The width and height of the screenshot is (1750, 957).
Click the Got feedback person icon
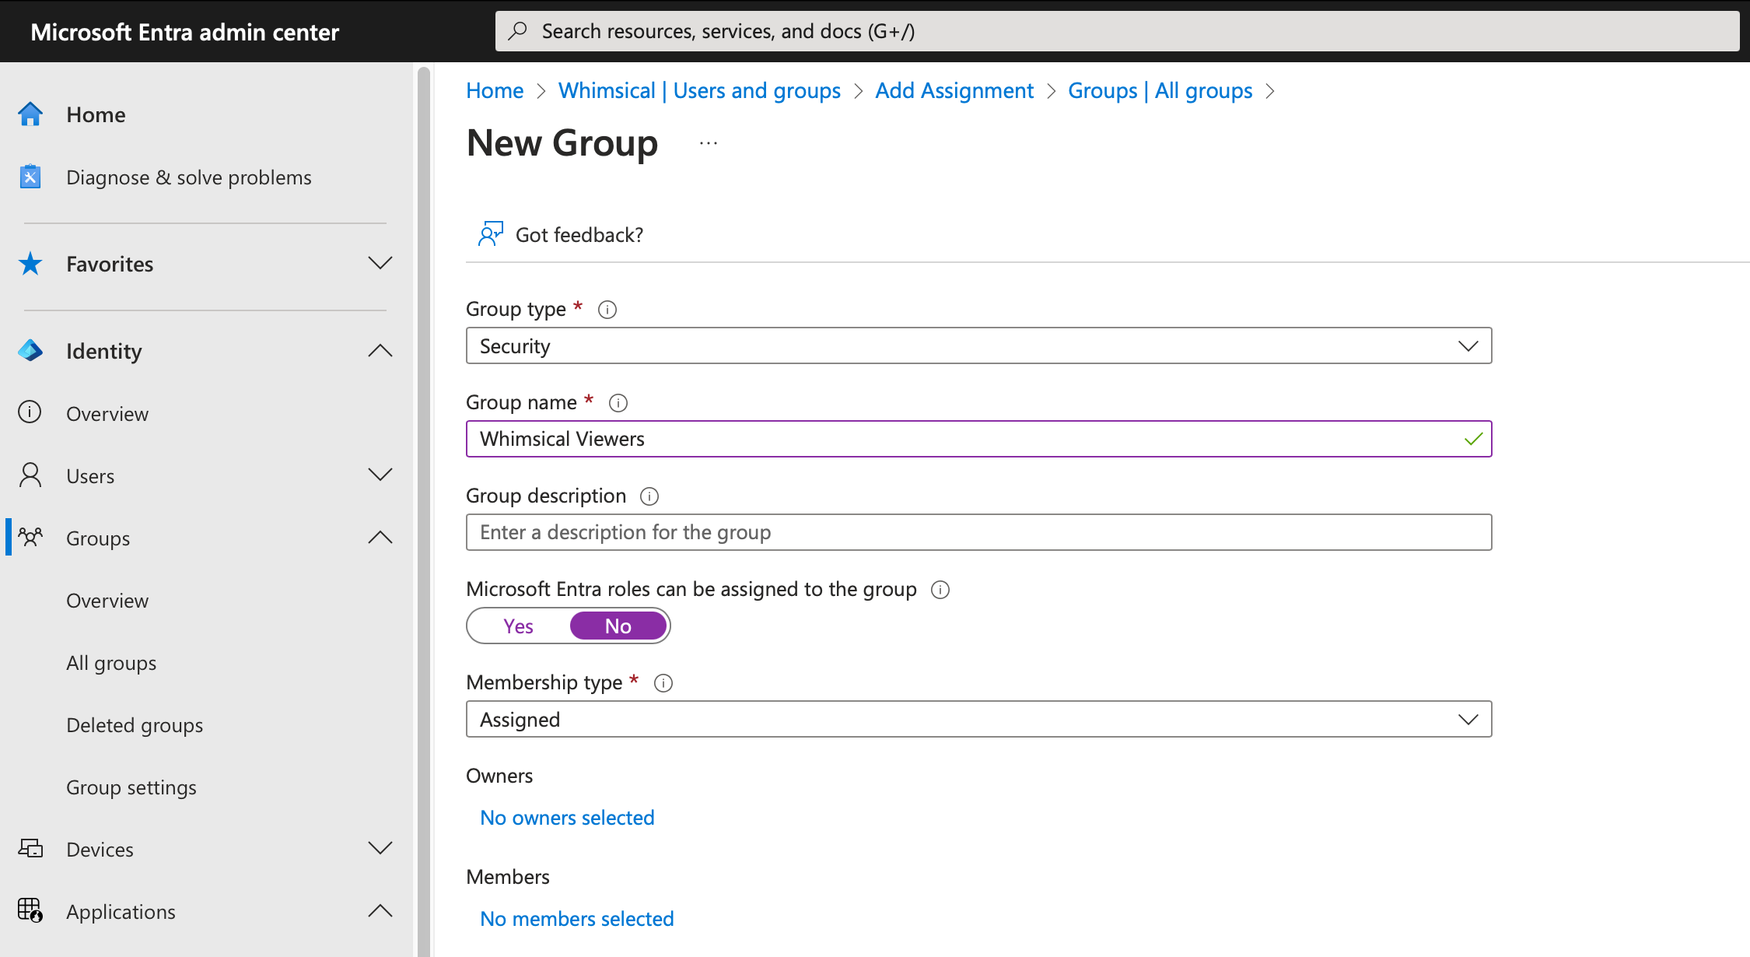tap(491, 234)
